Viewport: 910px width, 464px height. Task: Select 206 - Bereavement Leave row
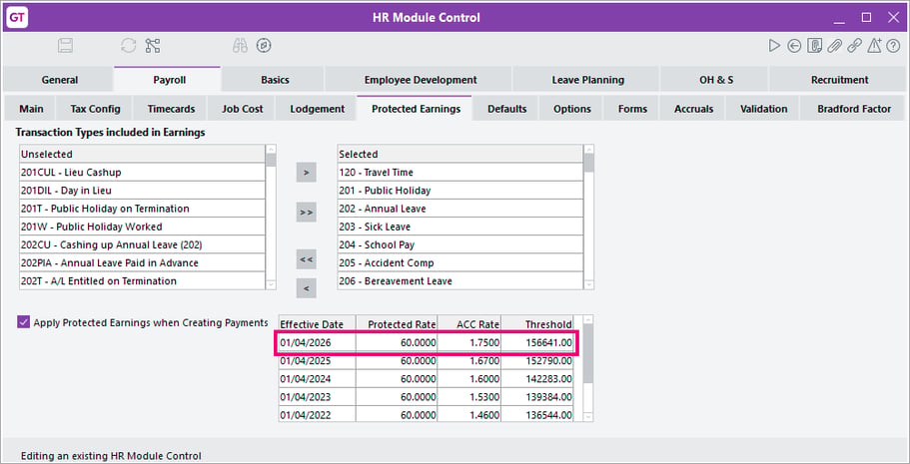(460, 280)
